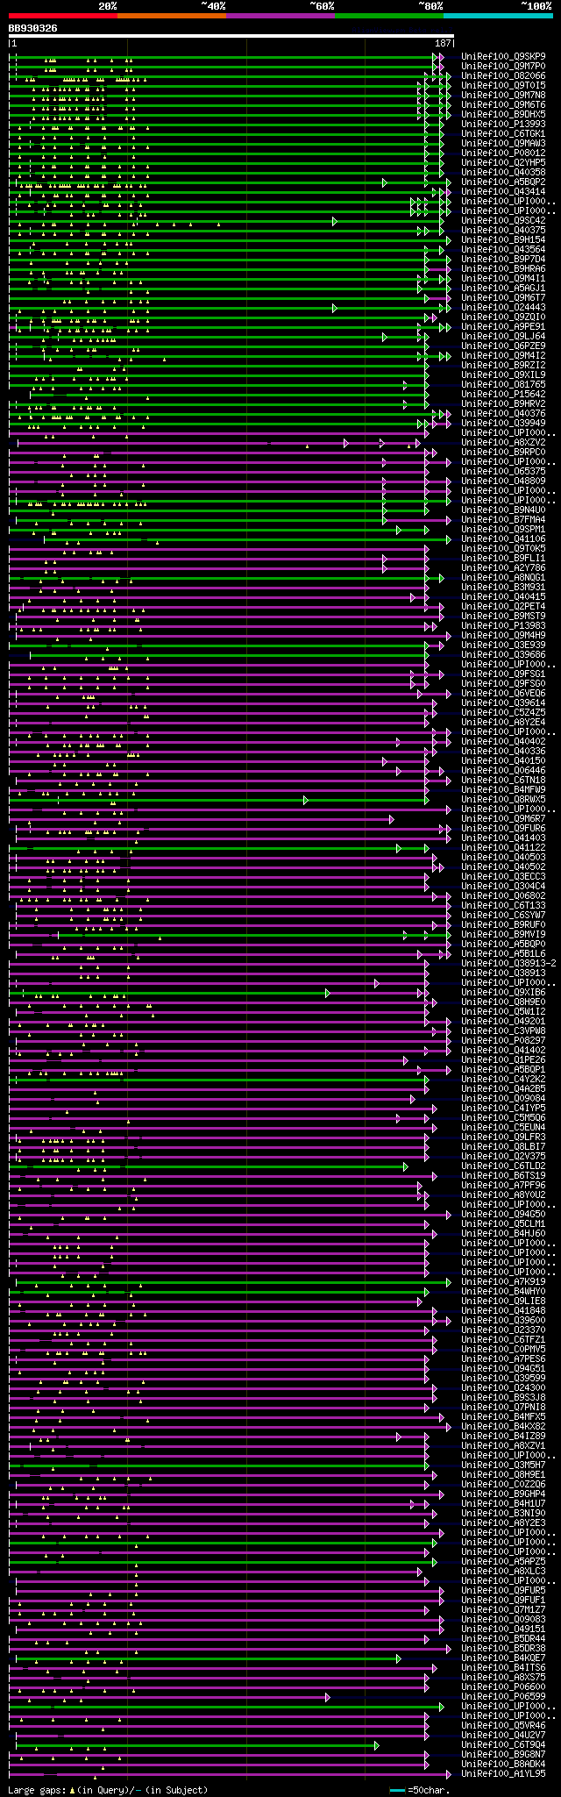
Task: Select the UniRef100_Q9SC42 entry
Action: coord(503,220)
